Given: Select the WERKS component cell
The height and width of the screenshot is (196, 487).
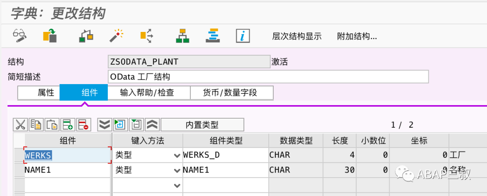Looking at the screenshot, I should (67, 155).
